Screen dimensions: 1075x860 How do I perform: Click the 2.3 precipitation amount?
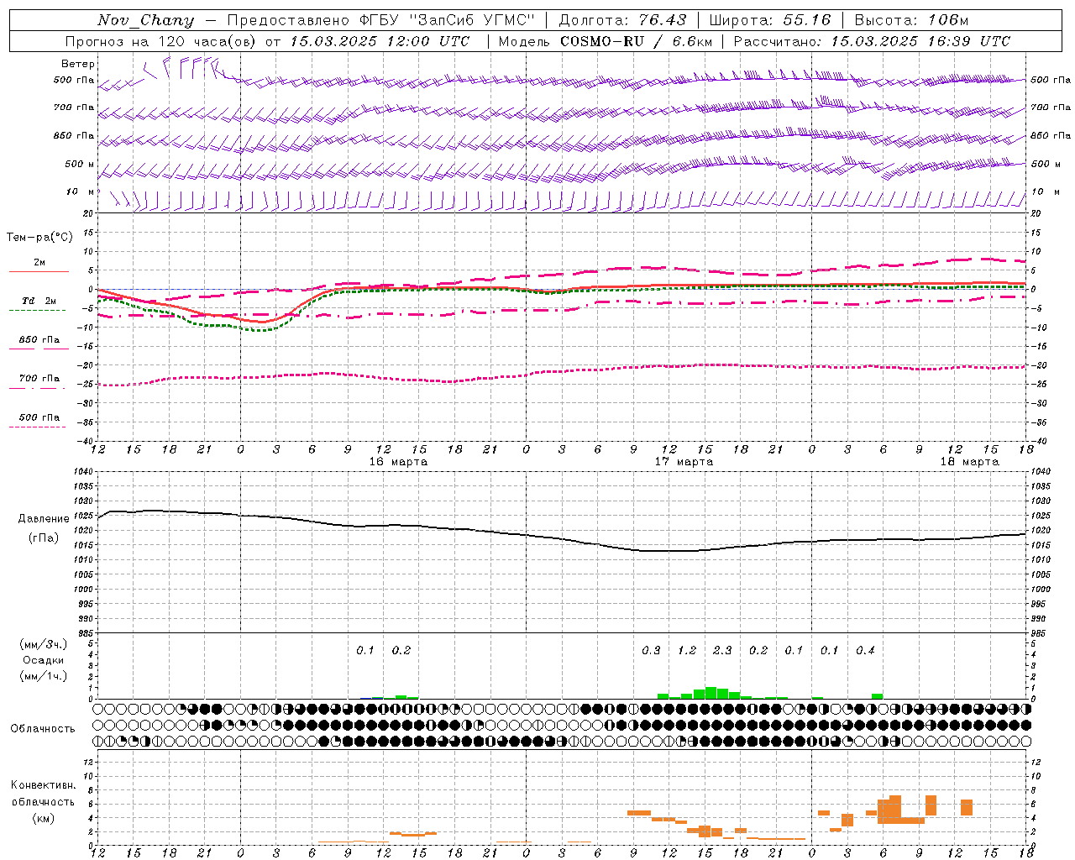tap(722, 650)
